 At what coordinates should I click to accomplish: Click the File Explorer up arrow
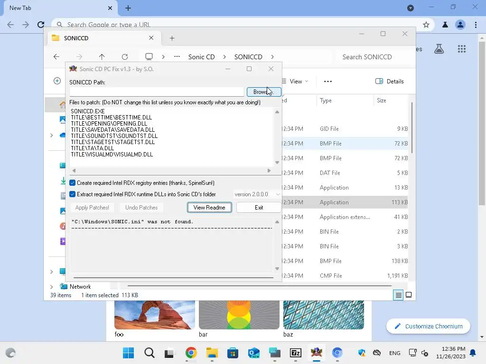click(x=102, y=57)
